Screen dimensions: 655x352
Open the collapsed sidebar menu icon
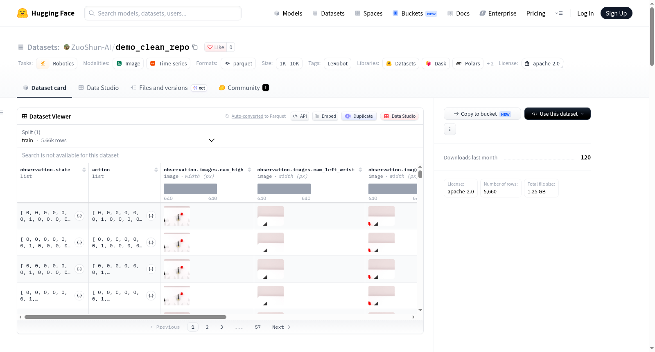click(2, 112)
